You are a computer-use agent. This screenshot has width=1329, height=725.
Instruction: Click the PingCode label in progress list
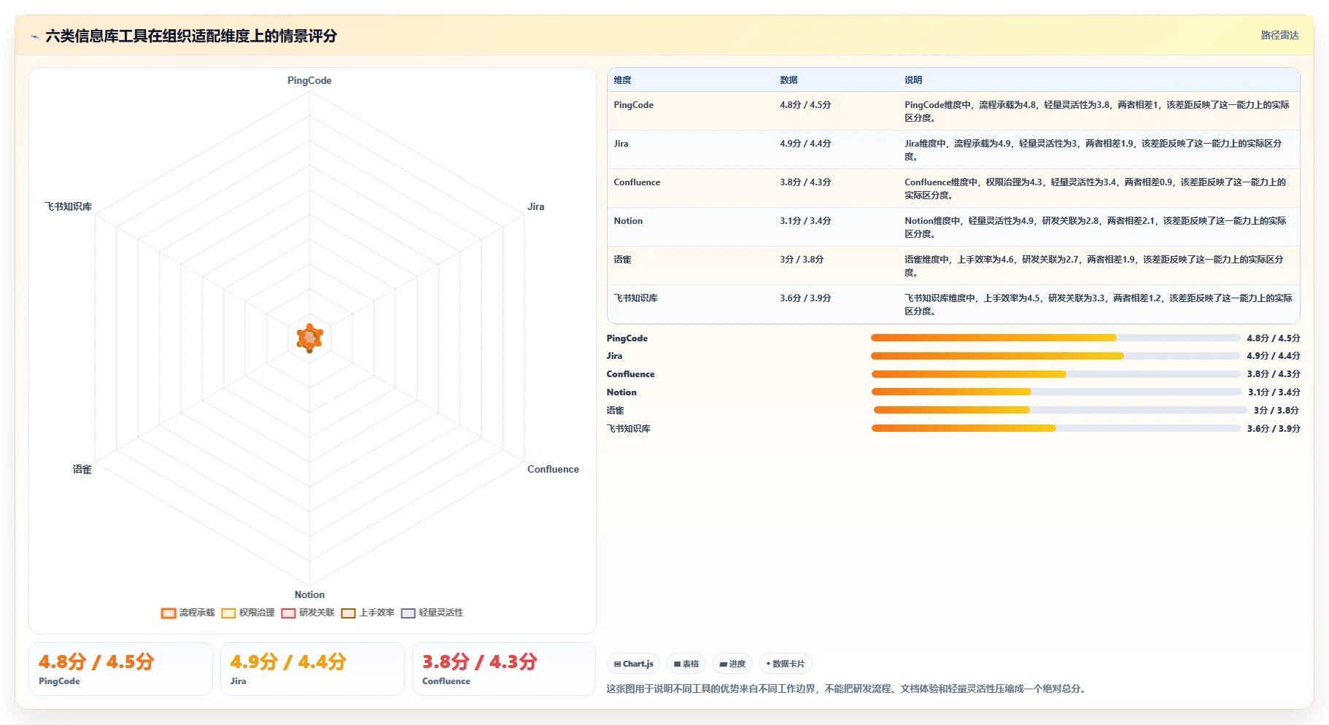[627, 338]
